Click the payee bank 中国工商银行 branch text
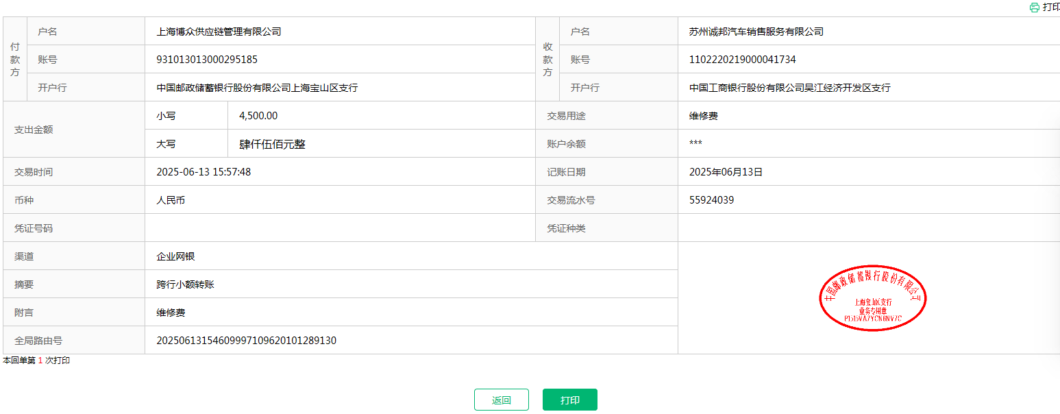The width and height of the screenshot is (1060, 414). pyautogui.click(x=789, y=88)
